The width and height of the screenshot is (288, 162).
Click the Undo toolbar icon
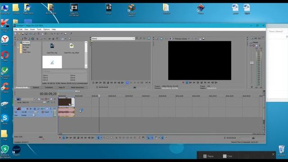[x=51, y=34]
